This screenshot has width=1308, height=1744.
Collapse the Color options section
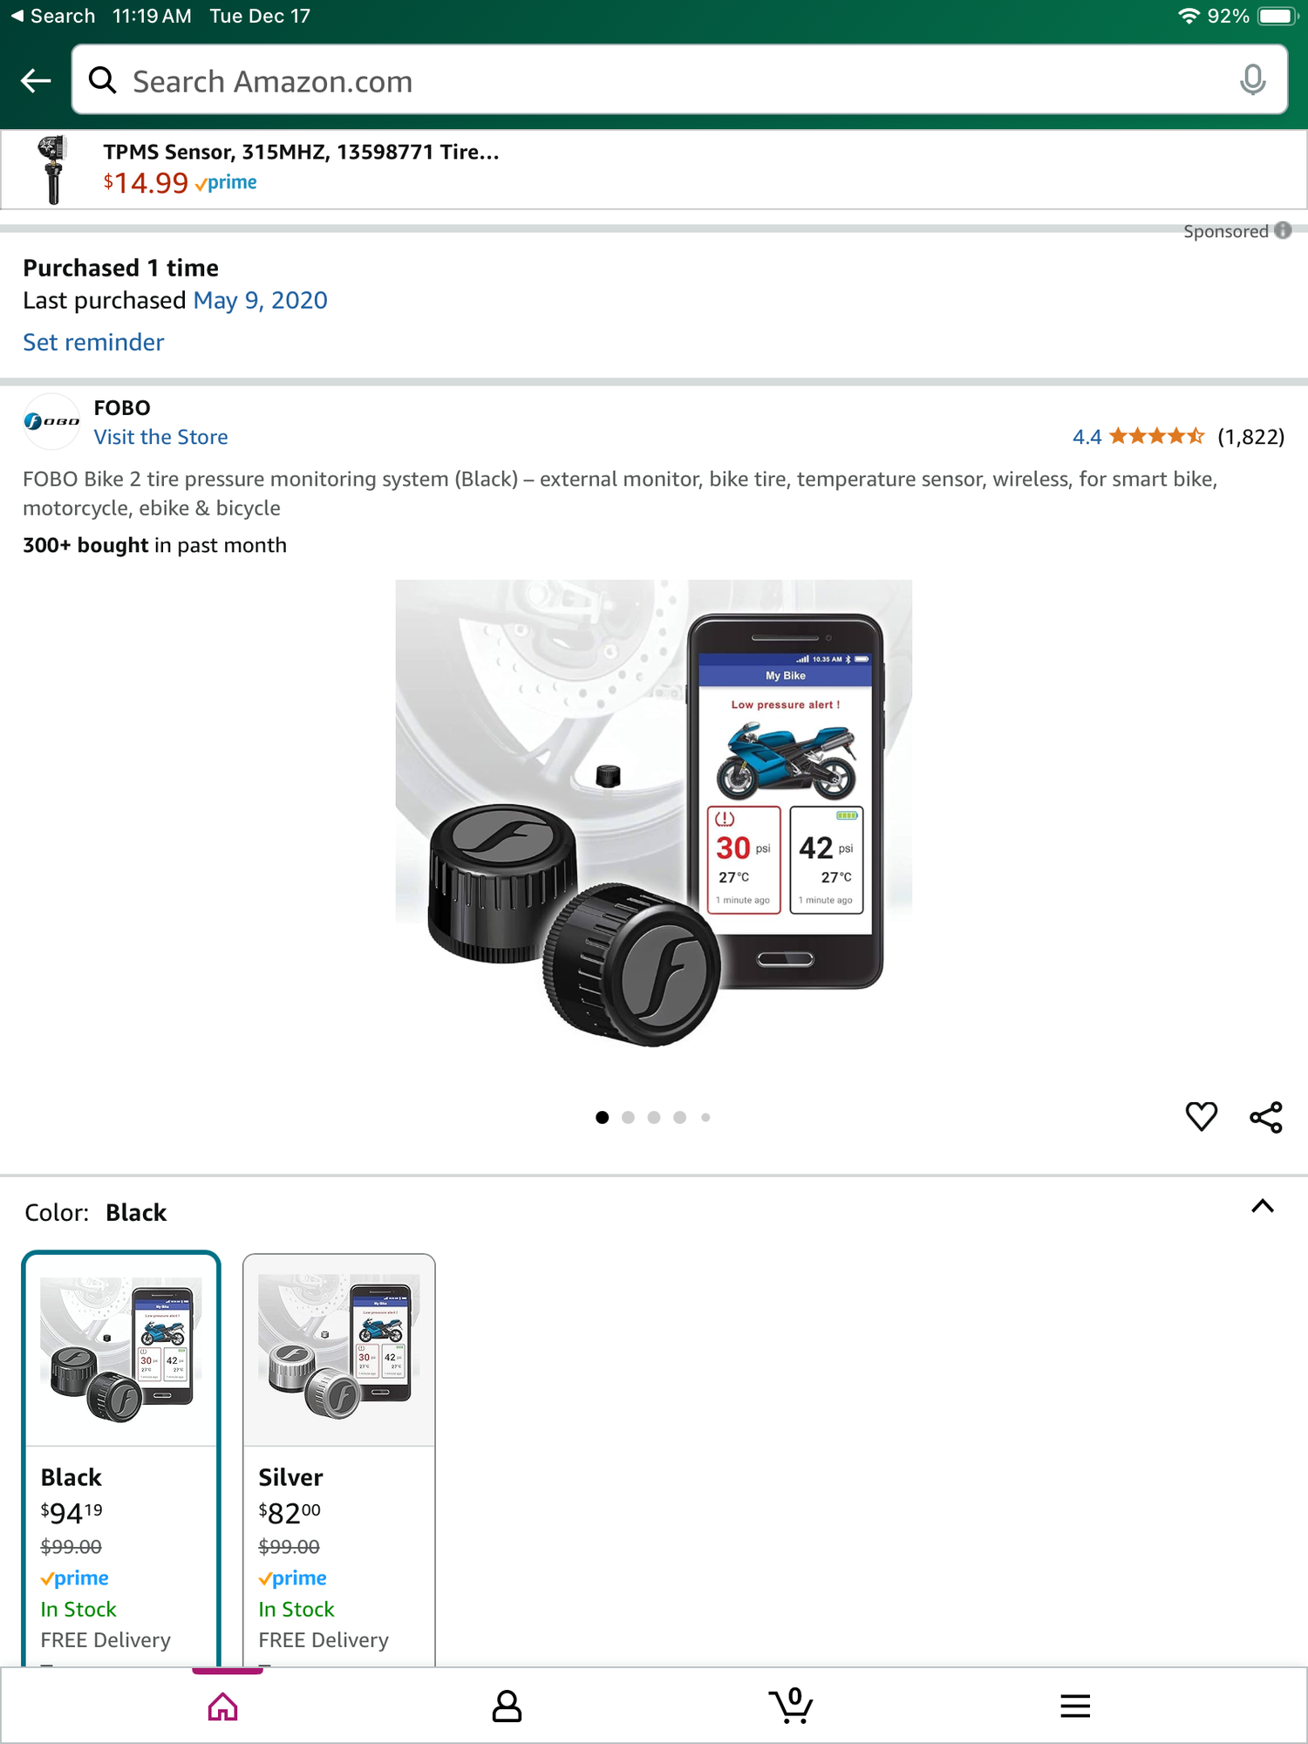click(1262, 1207)
